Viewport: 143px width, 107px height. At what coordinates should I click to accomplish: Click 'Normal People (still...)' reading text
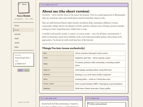23,58
